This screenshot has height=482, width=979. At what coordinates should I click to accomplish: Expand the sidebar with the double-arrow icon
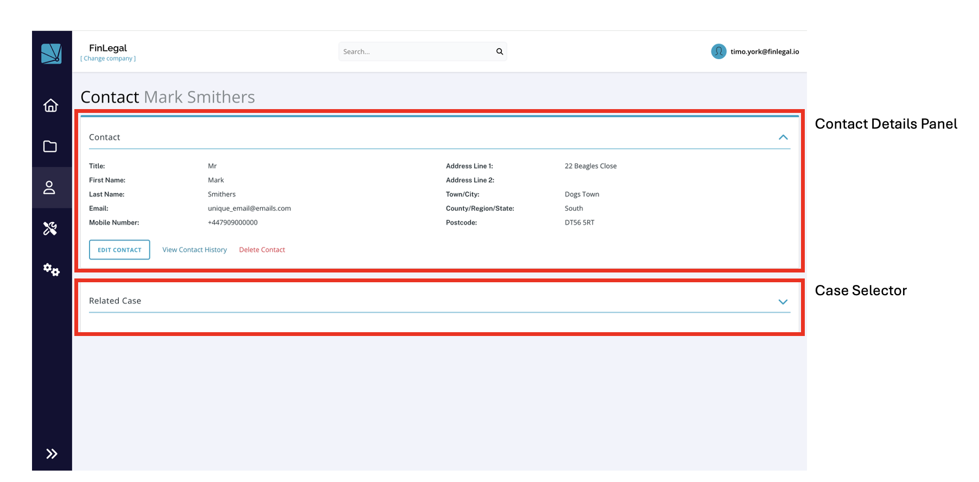click(x=52, y=454)
